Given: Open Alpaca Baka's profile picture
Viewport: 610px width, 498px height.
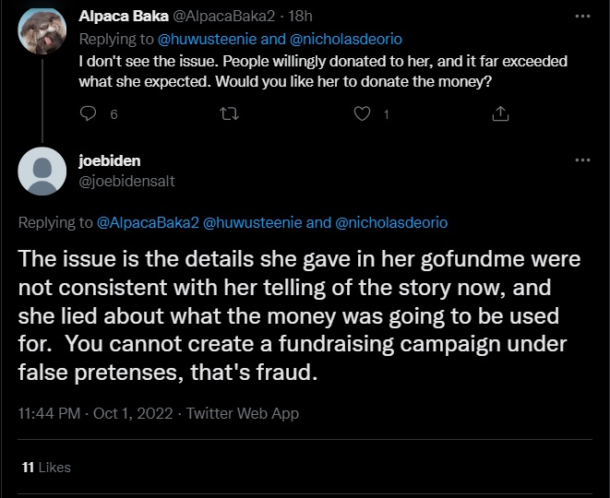Looking at the screenshot, I should click(x=42, y=32).
